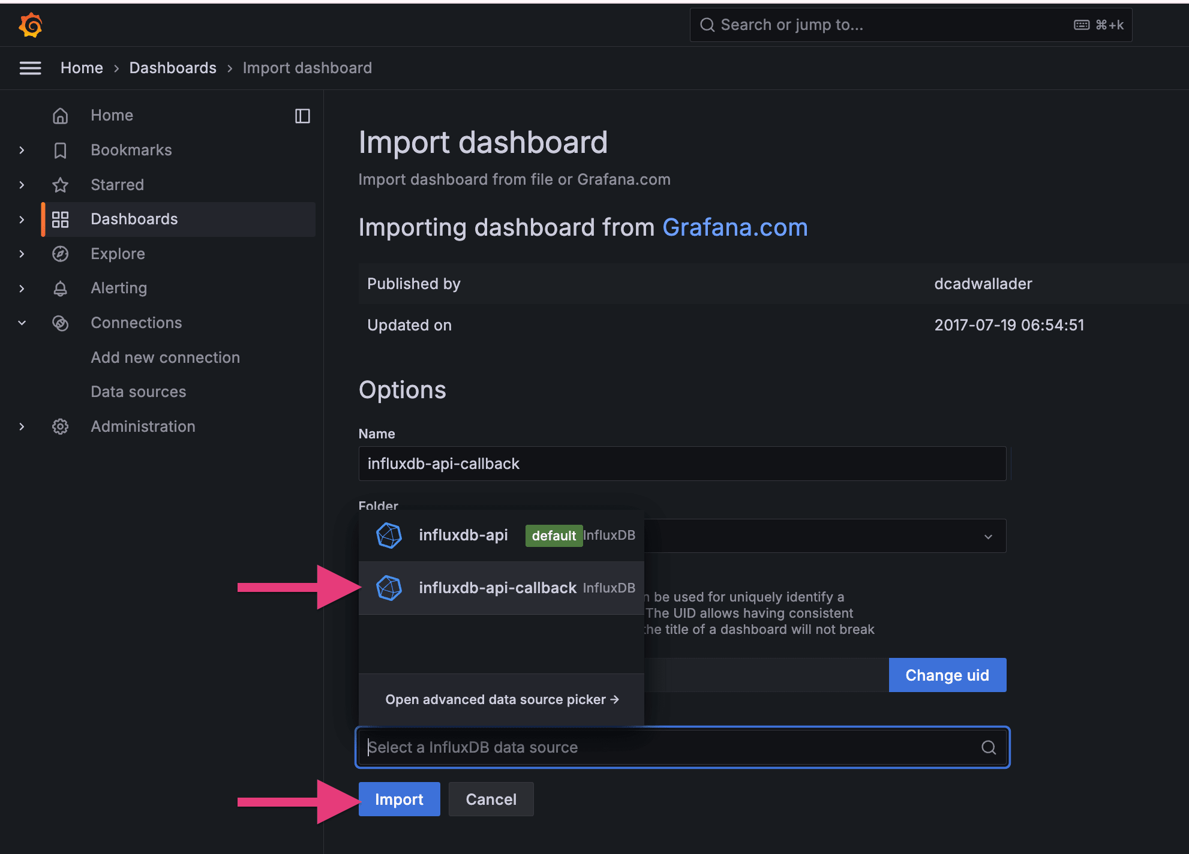
Task: Toggle the hamburger menu icon
Action: [30, 68]
